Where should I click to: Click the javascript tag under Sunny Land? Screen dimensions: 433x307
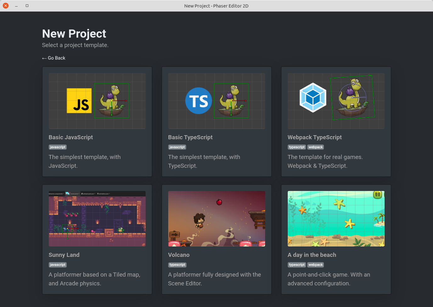[58, 265]
